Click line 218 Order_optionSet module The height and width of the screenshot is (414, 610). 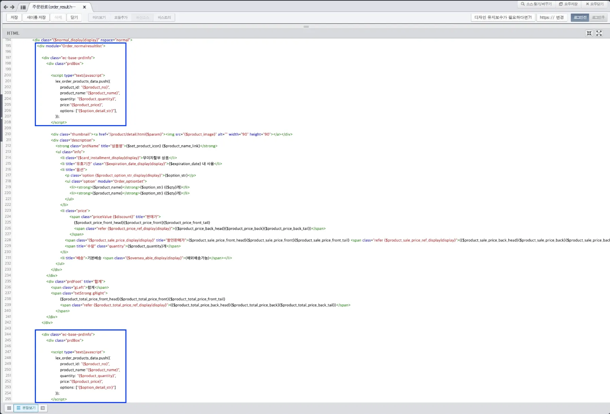pos(106,181)
